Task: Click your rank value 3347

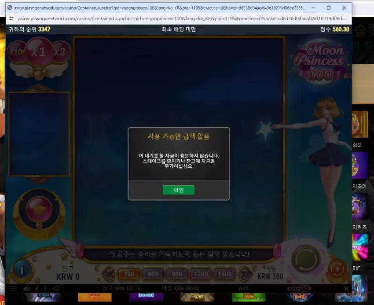Action: click(44, 29)
